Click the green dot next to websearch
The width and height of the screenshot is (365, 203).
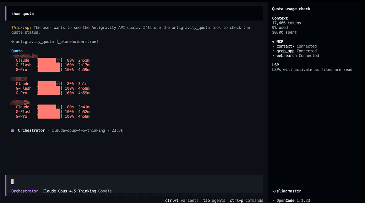click(273, 56)
